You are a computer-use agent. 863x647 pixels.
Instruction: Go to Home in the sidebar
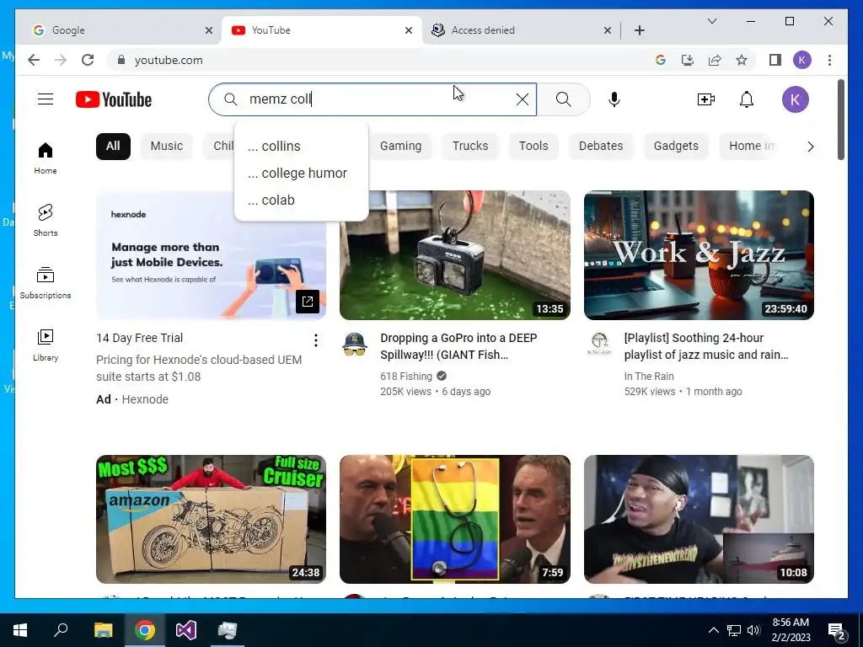[x=46, y=158]
